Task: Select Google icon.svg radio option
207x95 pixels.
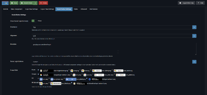Action: point(82,74)
